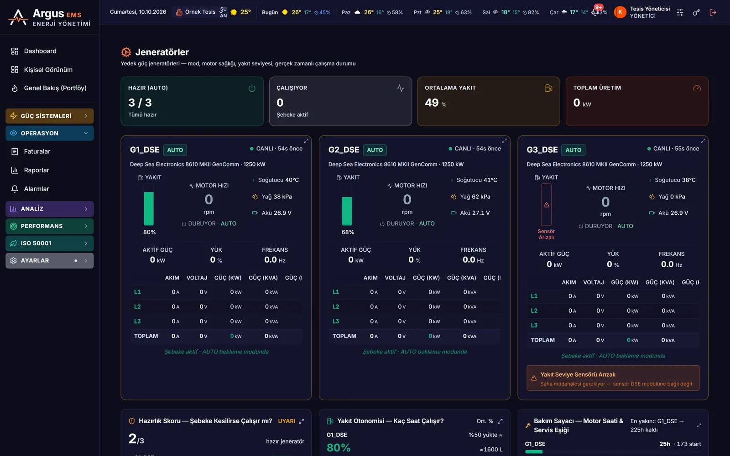The image size is (730, 456).
Task: Open the Yakıt Seviye Sensörü Arızalı alert
Action: click(x=613, y=378)
